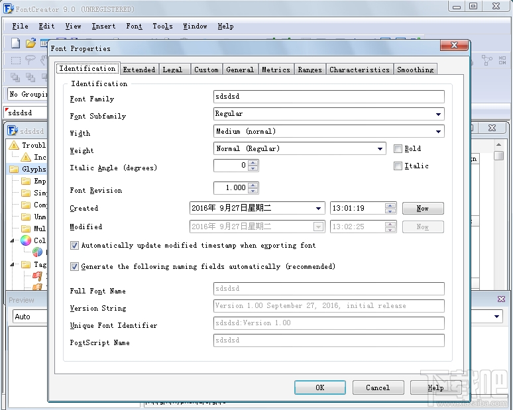The image size is (513, 410).
Task: Switch to the Metrics tab
Action: (x=276, y=70)
